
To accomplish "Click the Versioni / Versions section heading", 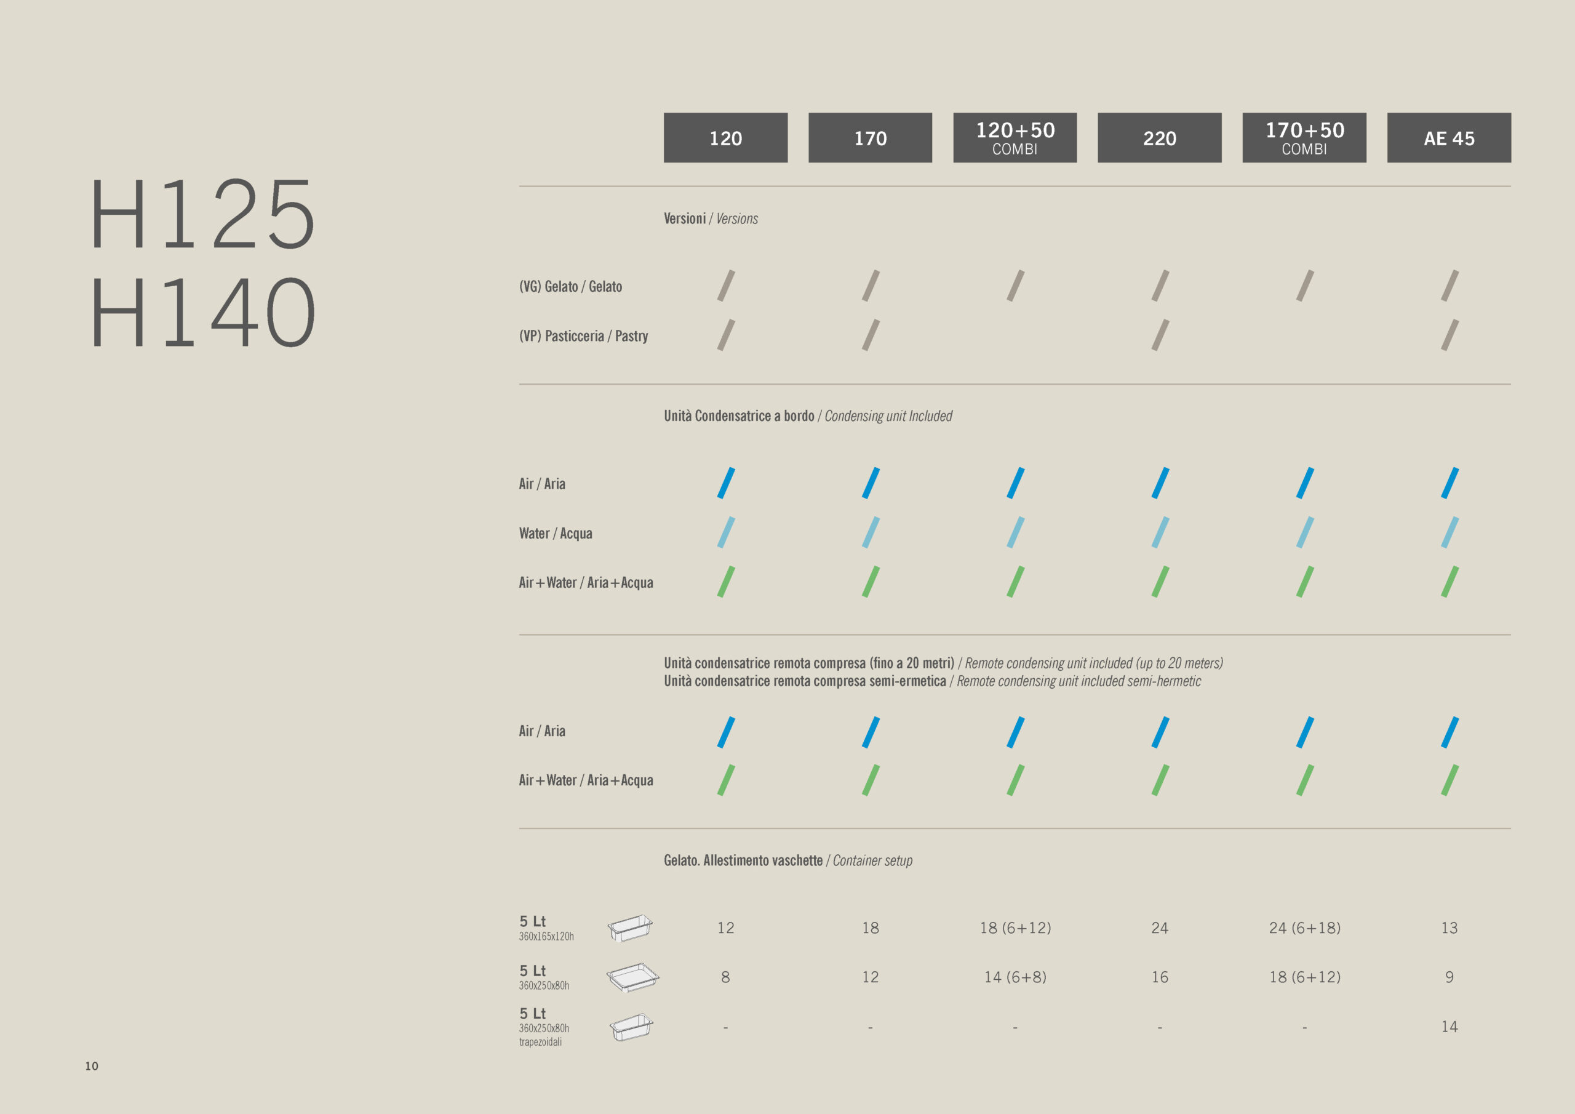I will tap(710, 219).
